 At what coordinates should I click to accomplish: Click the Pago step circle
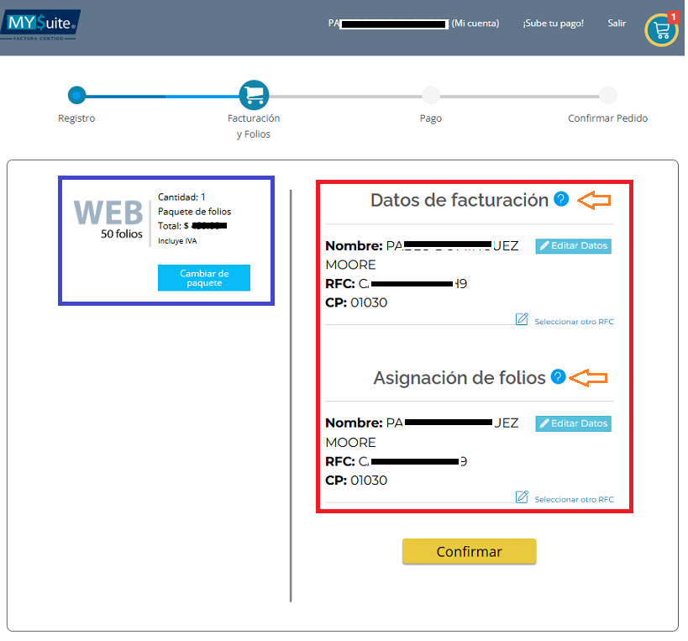(431, 95)
